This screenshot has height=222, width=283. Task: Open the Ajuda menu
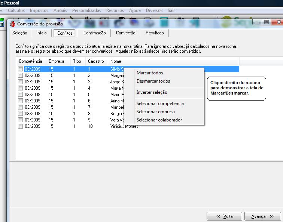135,10
